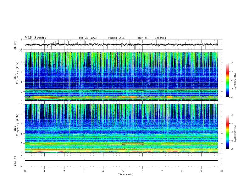Screen dimensions: 249x192
Task: Click the ch.1 PSD color bar
Action: click(227, 80)
